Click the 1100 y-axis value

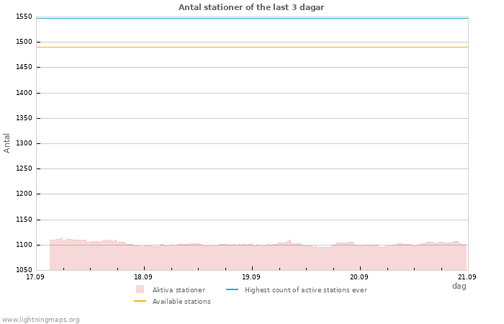(x=24, y=245)
